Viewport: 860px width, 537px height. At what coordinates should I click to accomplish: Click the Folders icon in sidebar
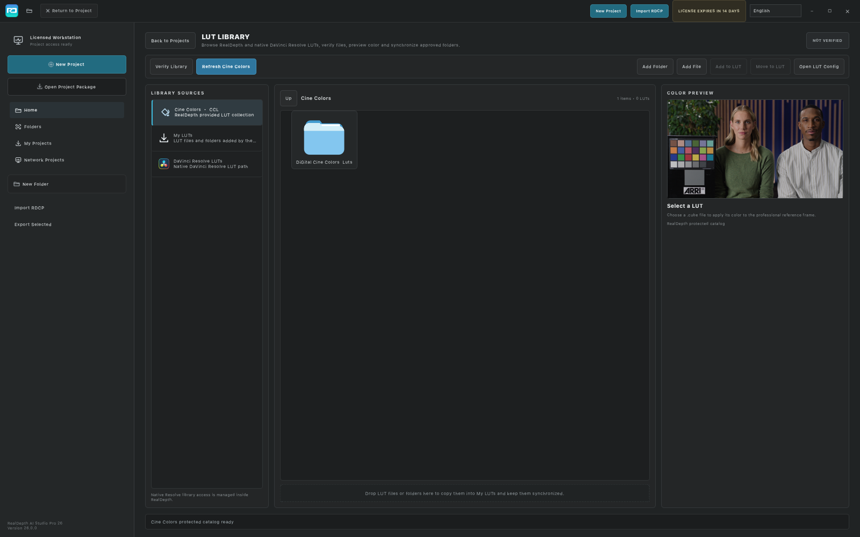18,127
